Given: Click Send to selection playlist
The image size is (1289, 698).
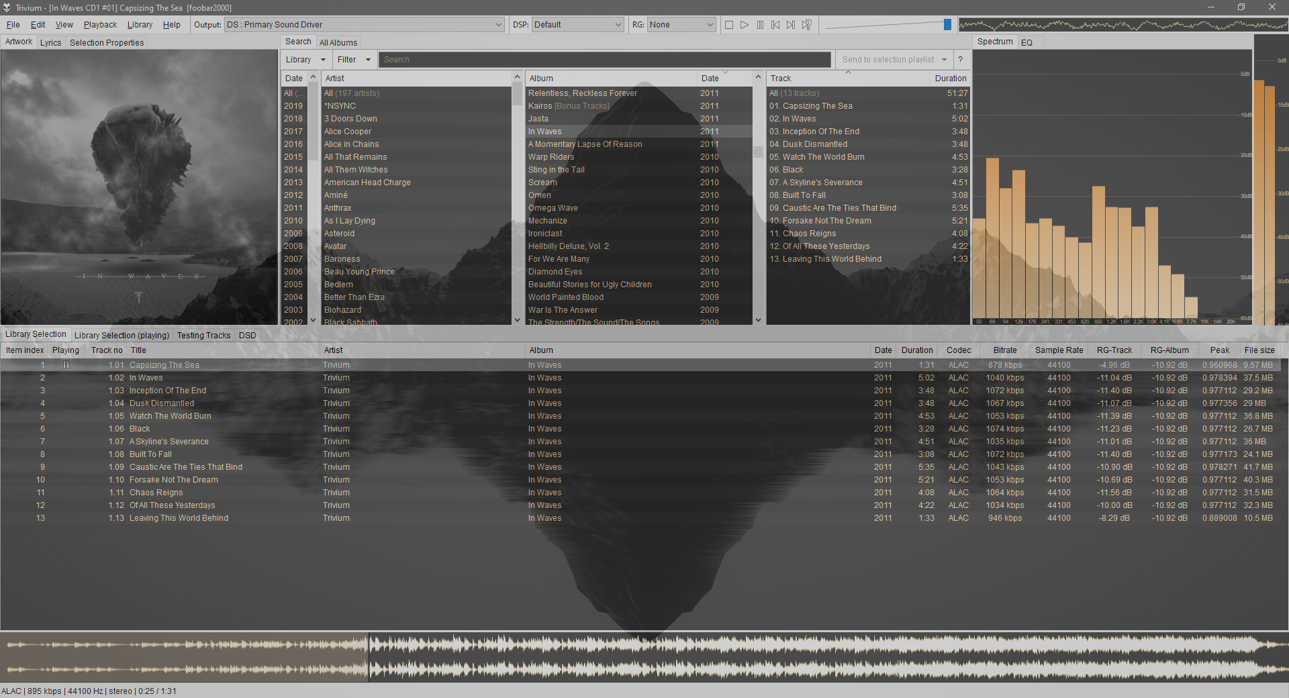Looking at the screenshot, I should click(888, 59).
